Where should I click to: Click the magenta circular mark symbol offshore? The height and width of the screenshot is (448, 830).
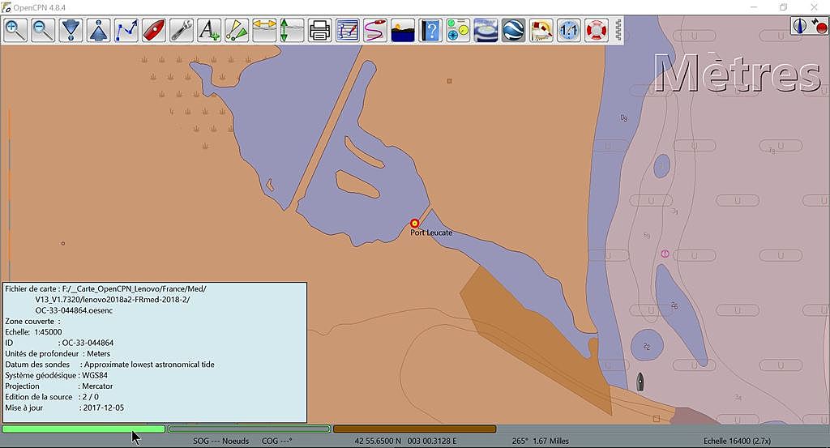pyautogui.click(x=665, y=254)
